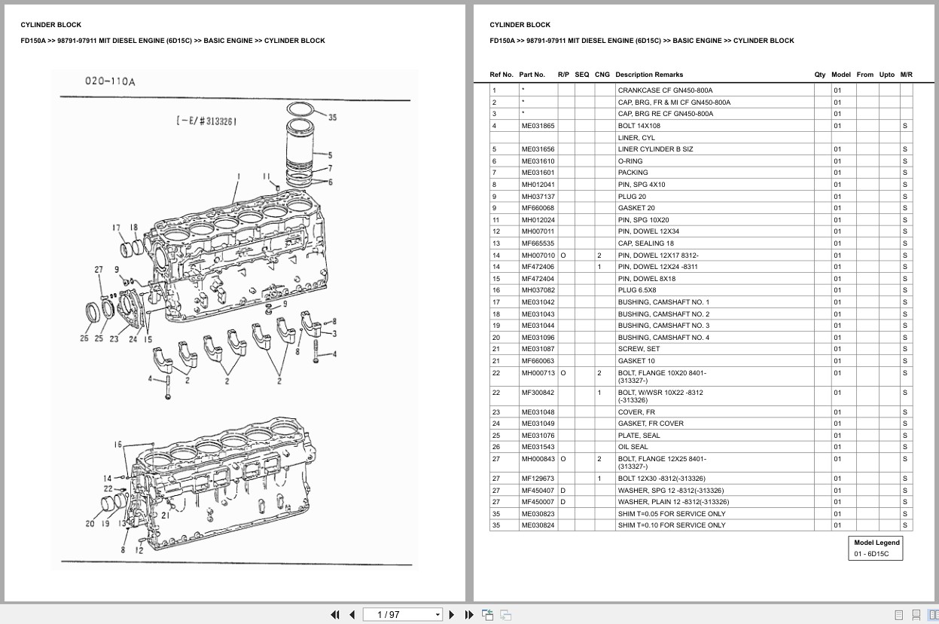This screenshot has width=939, height=624.
Task: Click the right page CYLINDER BLOCK title
Action: (520, 25)
